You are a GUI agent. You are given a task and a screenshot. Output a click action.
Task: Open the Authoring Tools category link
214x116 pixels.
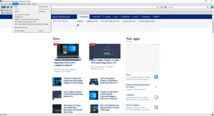pos(92,21)
